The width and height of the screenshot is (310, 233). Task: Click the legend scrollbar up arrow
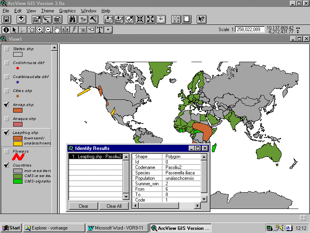click(x=54, y=48)
